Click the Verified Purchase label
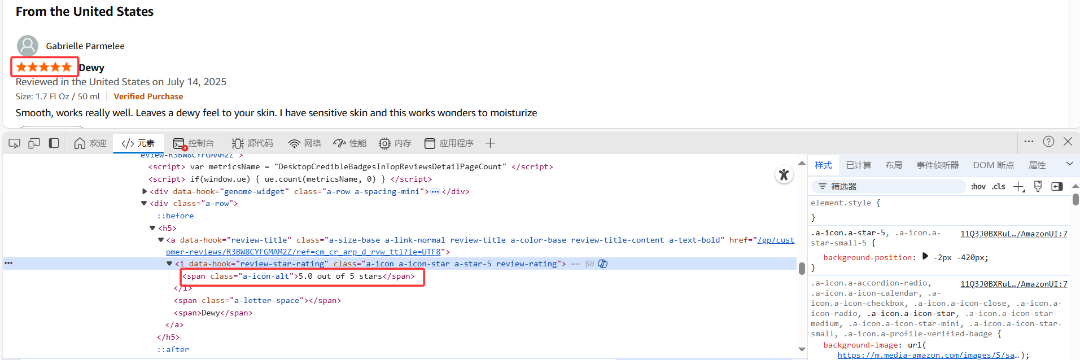Screen dimensions: 1080x360 (148, 96)
